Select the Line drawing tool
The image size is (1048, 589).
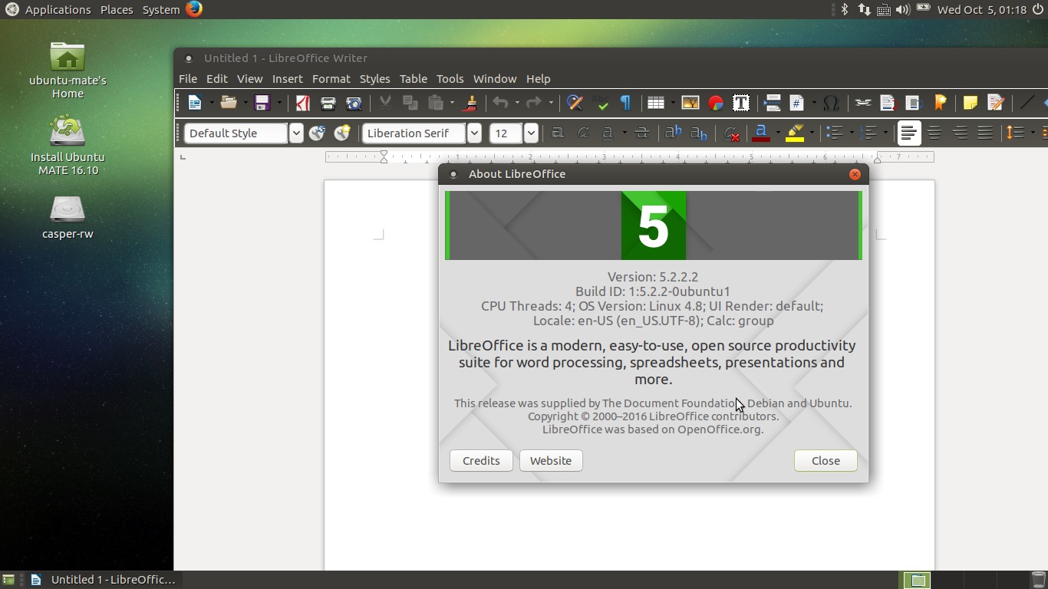point(1027,103)
